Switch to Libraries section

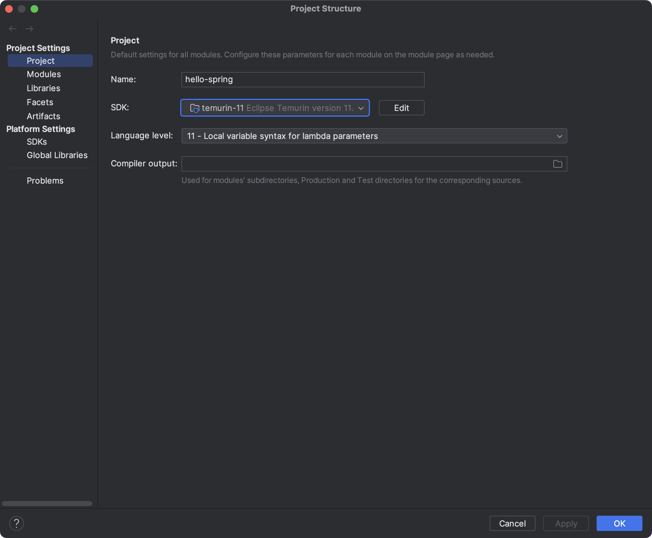pos(43,88)
